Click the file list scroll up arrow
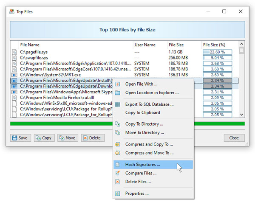255x202 pixels. tap(241, 44)
